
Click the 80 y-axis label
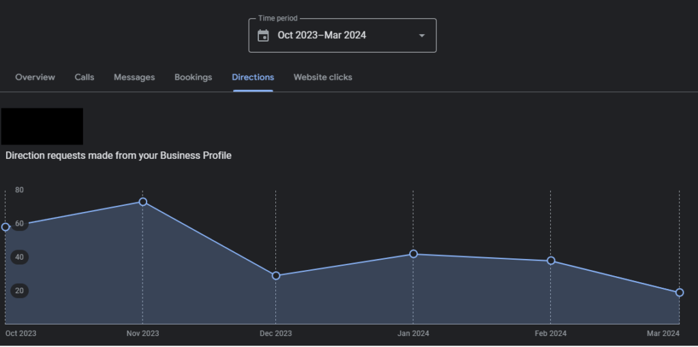point(19,190)
